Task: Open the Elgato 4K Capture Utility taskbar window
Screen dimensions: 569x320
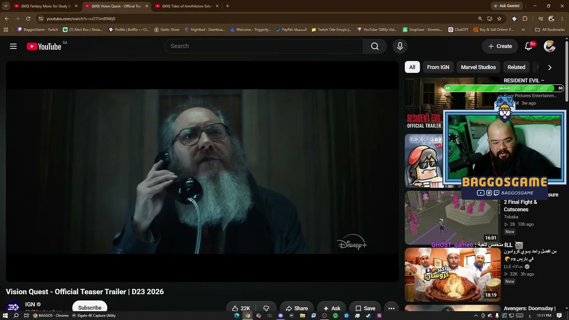Action: coord(94,316)
